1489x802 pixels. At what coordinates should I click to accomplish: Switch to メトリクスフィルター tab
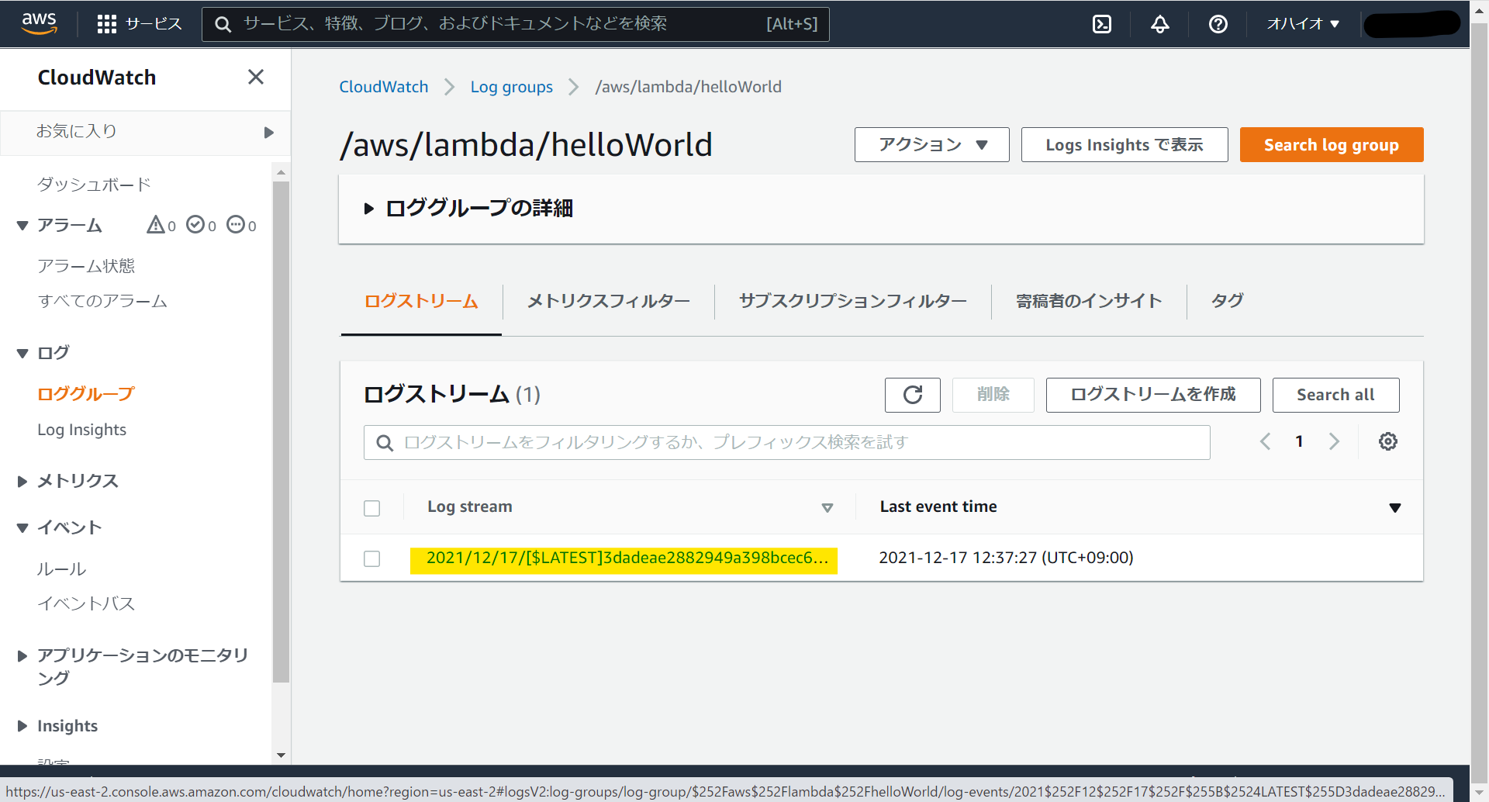tap(609, 301)
